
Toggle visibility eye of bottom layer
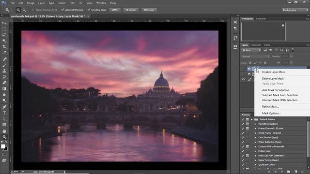243,79
